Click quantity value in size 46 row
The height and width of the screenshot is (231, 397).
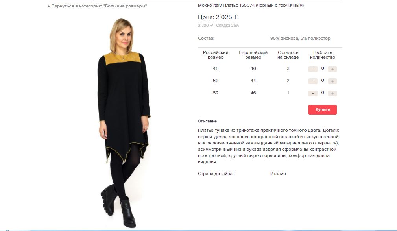coord(323,68)
